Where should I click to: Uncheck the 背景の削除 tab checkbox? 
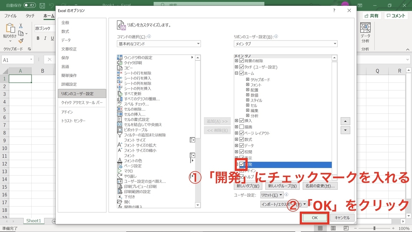tap(242, 61)
